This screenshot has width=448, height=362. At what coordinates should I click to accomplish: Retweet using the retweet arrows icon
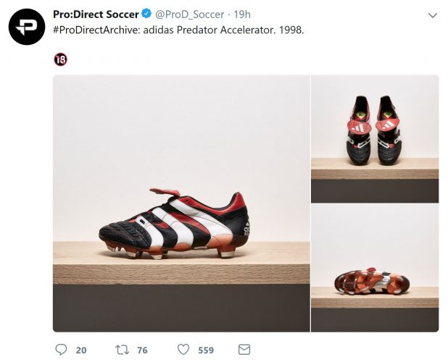tap(123, 350)
